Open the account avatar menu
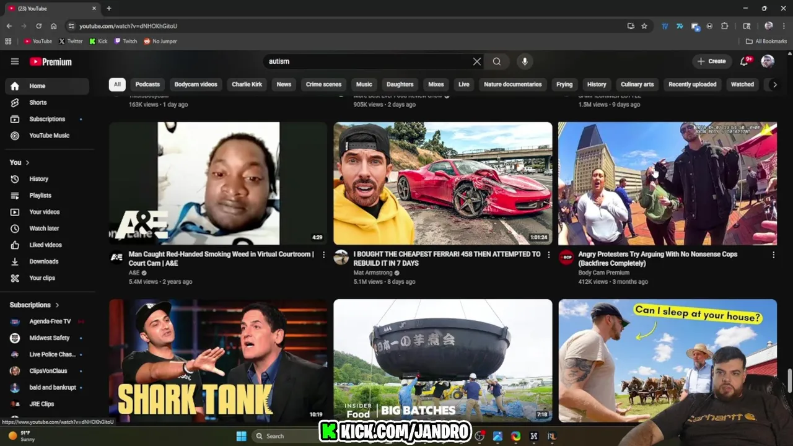Screen dimensions: 793x446 [768, 61]
